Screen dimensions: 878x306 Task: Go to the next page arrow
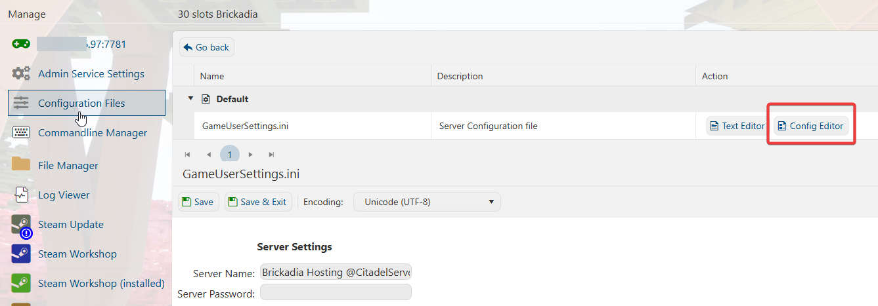tap(250, 155)
